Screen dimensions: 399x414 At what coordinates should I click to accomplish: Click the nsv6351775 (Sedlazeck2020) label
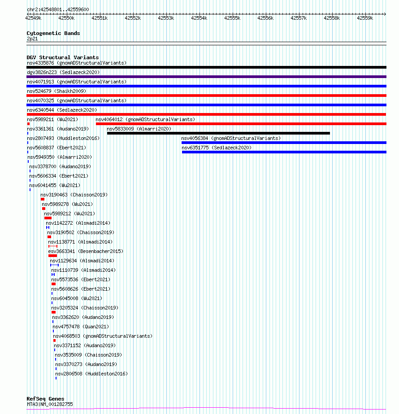pyautogui.click(x=217, y=148)
